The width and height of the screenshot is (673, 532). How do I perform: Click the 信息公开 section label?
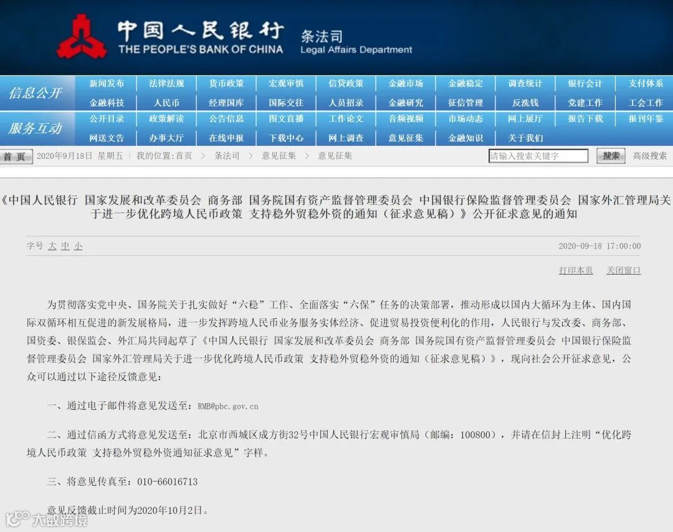(x=36, y=93)
